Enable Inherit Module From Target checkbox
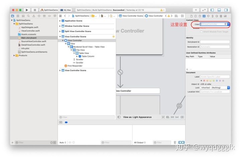Image resolution: width=241 pixels, height=158 pixels. coord(201,32)
